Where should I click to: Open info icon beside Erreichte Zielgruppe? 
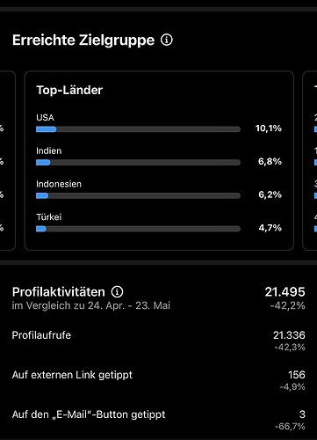(167, 40)
